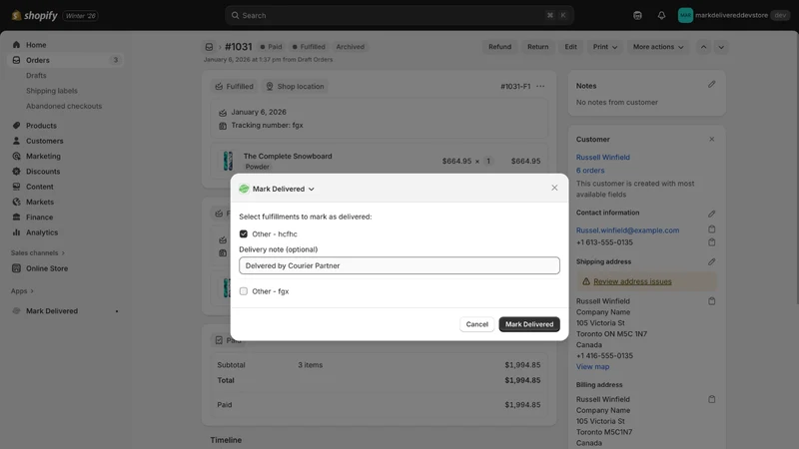The width and height of the screenshot is (799, 449).
Task: Go to previous order with up arrow
Action: (x=703, y=47)
